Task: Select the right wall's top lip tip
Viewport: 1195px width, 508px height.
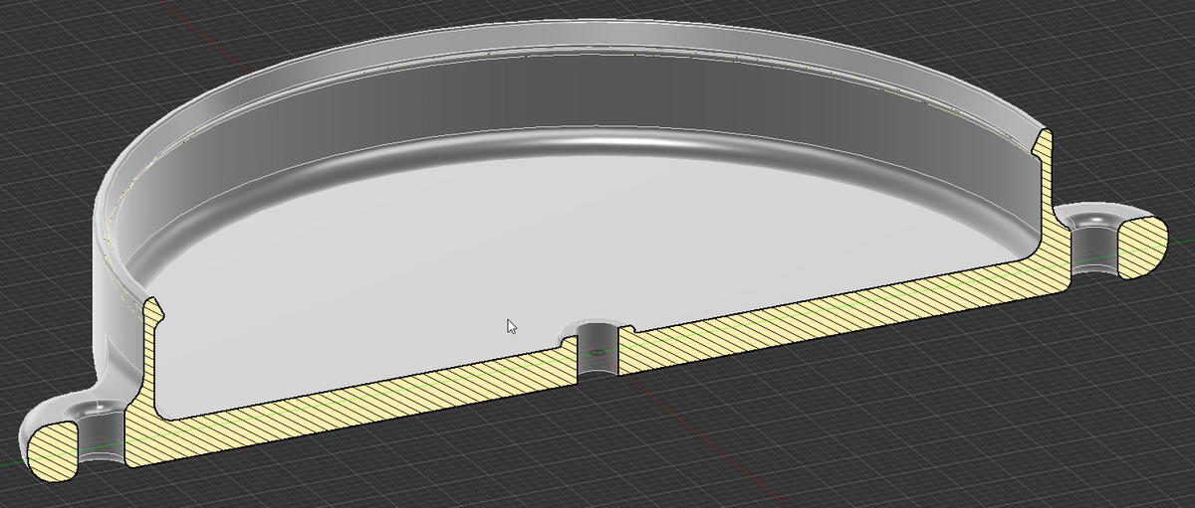Action: pyautogui.click(x=1044, y=134)
